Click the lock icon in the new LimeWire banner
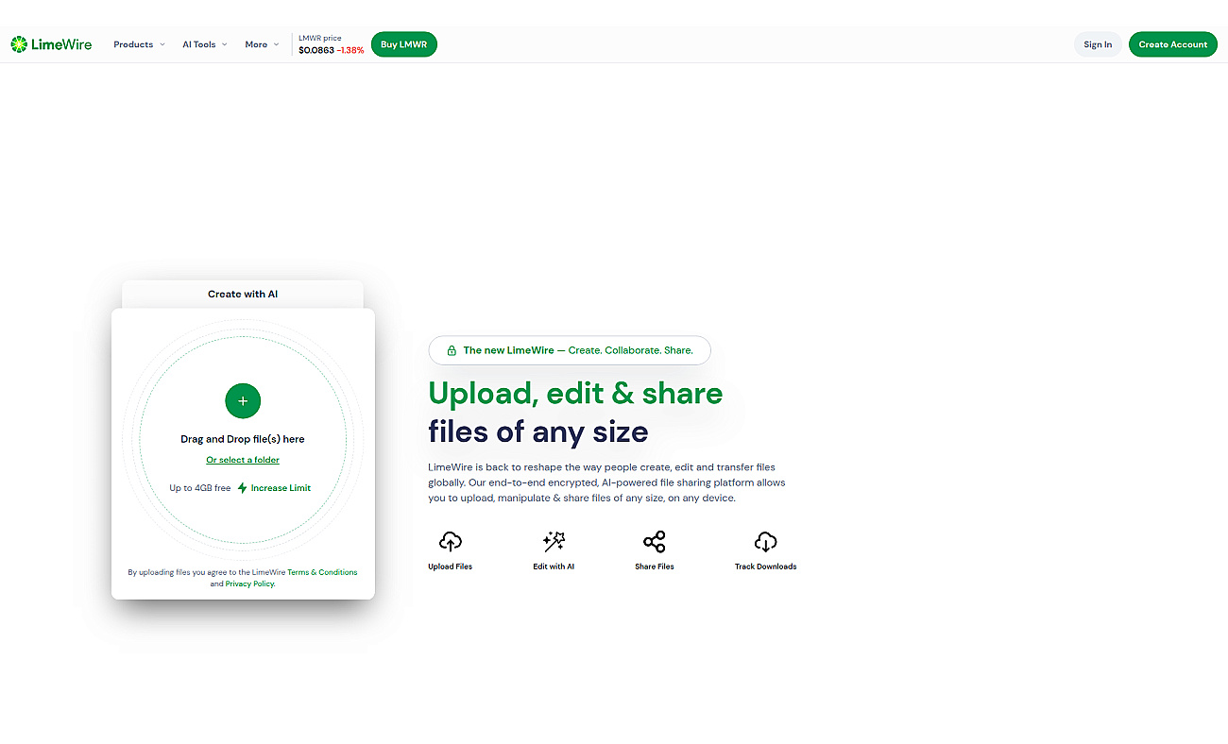1228x744 pixels. (x=452, y=350)
